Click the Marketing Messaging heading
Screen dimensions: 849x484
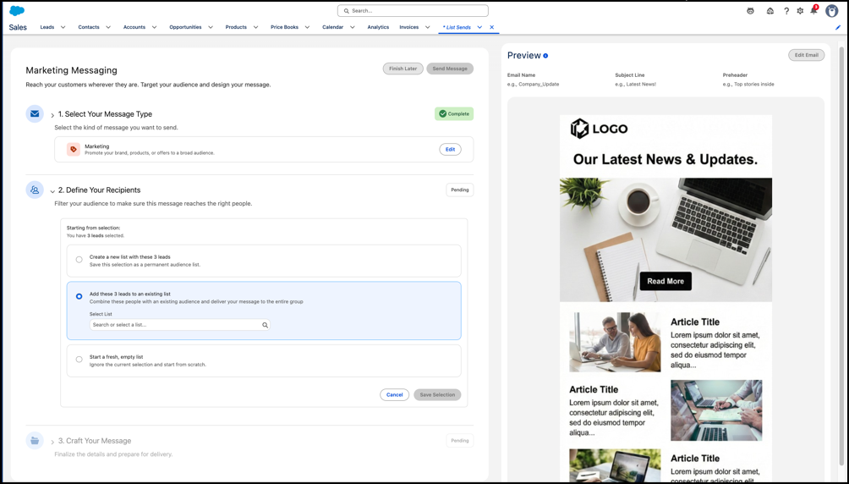72,70
